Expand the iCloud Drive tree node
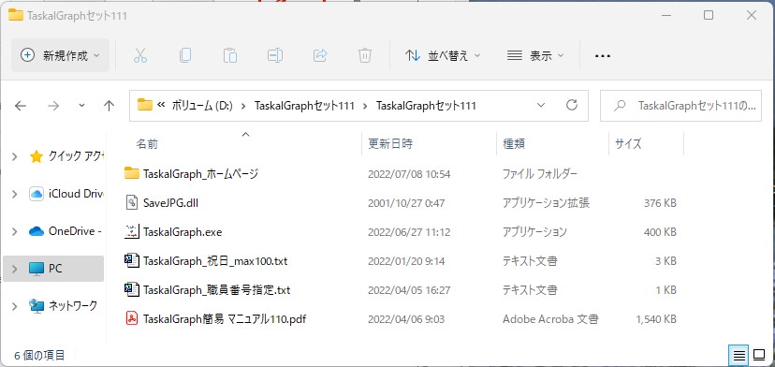The image size is (775, 367). click(x=14, y=194)
